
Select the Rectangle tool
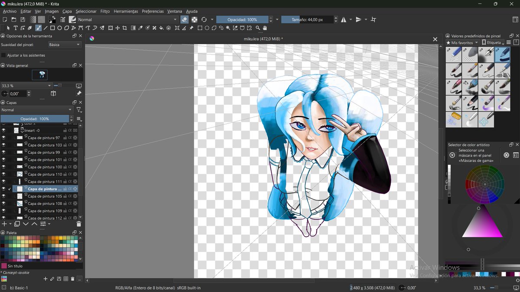52,28
